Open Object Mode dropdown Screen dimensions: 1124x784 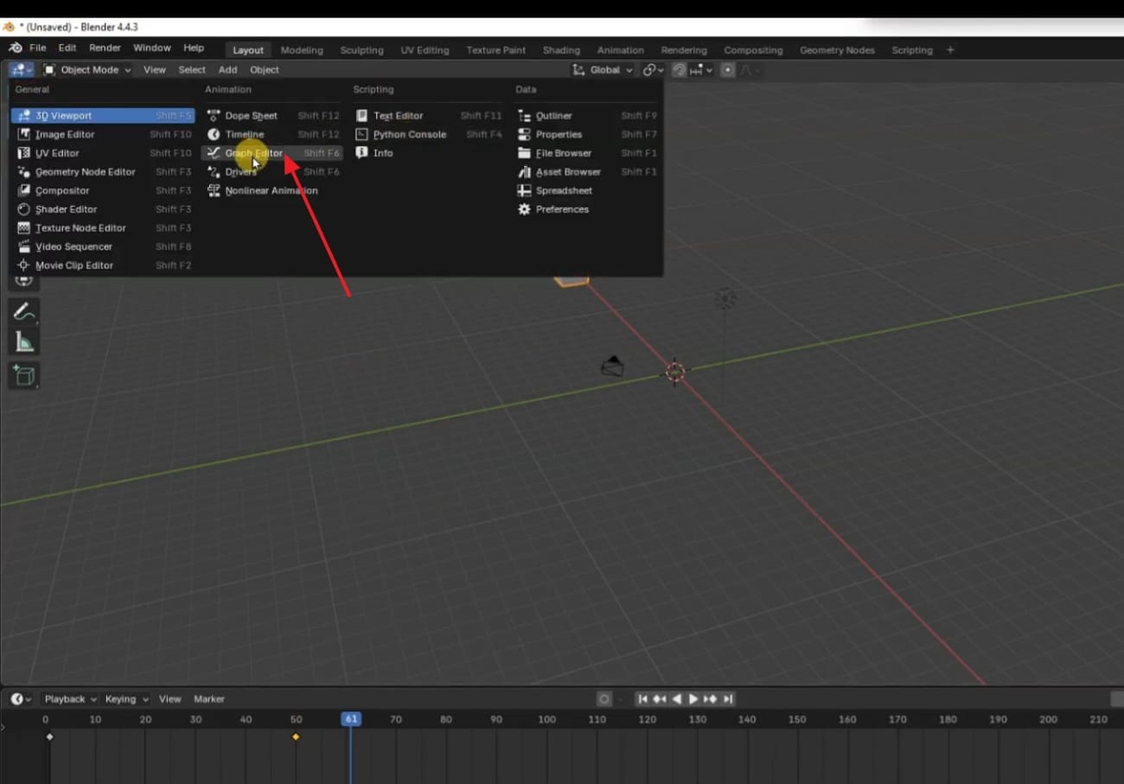(86, 70)
